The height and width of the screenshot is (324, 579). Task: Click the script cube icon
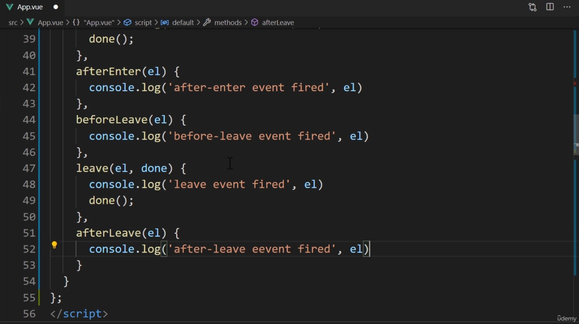[128, 22]
